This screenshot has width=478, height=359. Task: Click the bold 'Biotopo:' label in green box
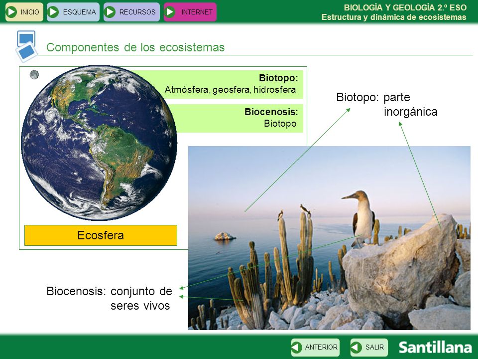[x=279, y=78]
